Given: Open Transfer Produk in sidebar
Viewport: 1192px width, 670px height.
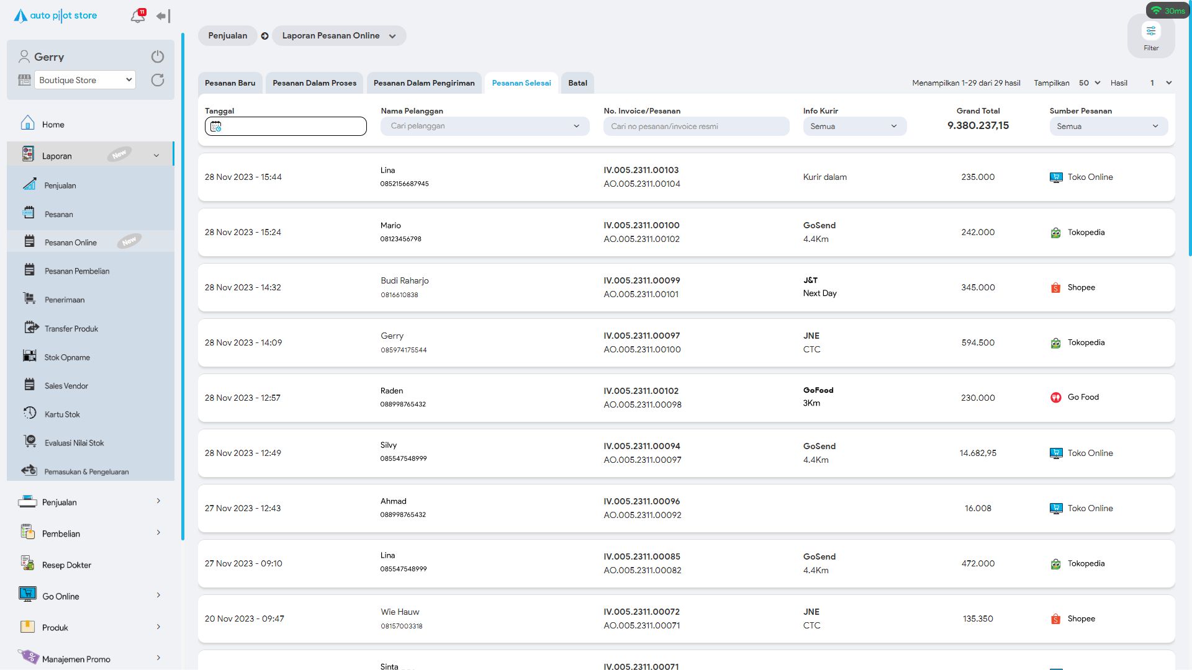Looking at the screenshot, I should [x=71, y=329].
